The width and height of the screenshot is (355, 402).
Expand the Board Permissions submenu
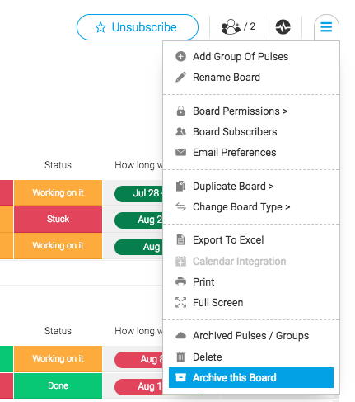(241, 111)
